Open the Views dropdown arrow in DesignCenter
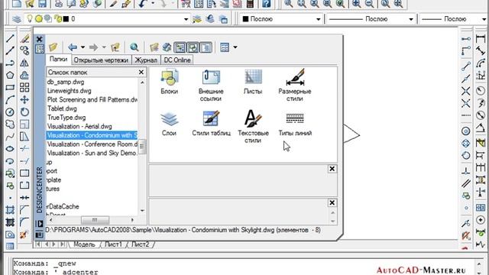The height and width of the screenshot is (275, 489). (235, 47)
